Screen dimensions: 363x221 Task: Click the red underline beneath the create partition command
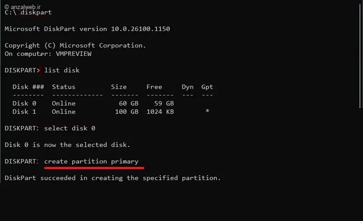point(94,168)
